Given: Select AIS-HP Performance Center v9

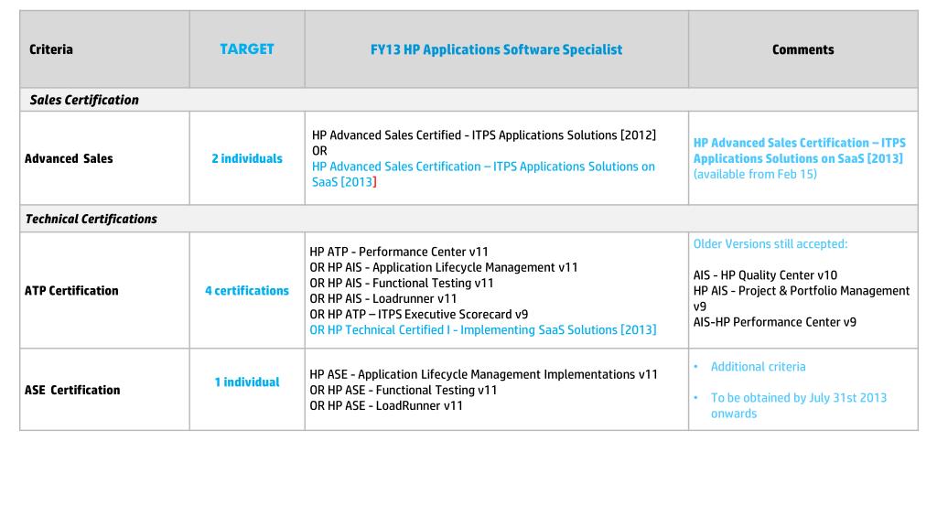Looking at the screenshot, I should pos(774,321).
